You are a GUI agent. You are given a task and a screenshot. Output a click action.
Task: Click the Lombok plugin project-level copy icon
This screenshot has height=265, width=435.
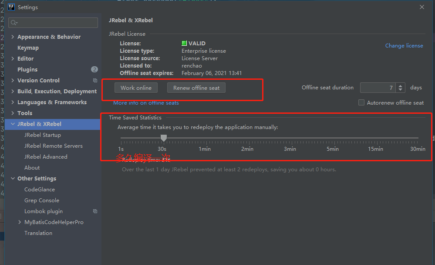95,211
